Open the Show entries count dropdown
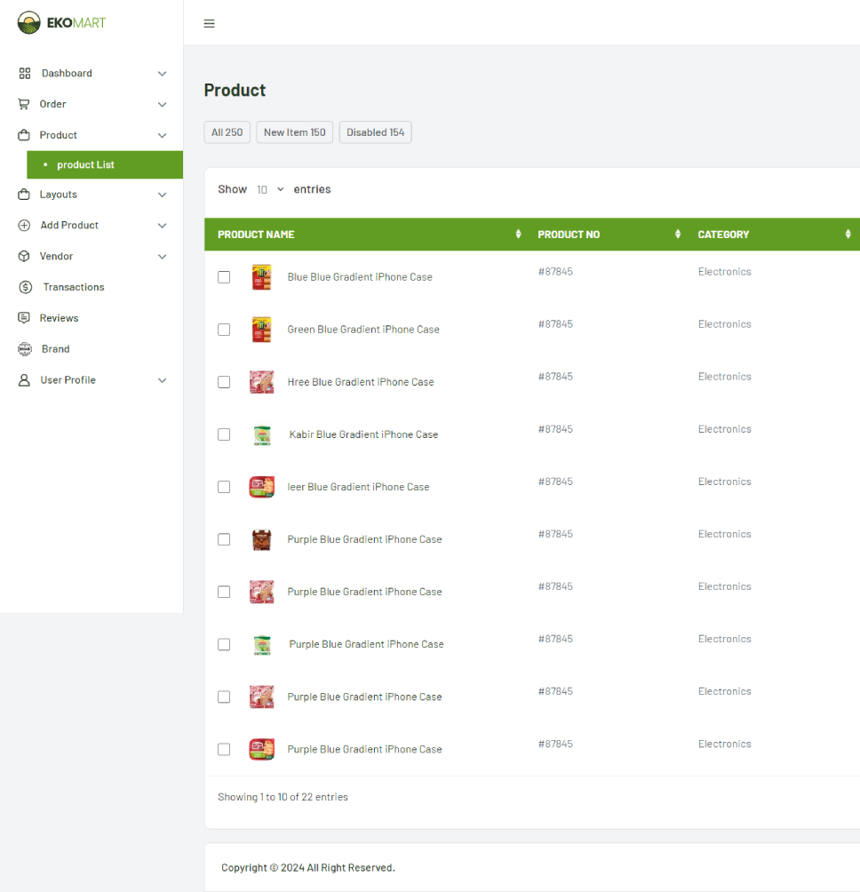The width and height of the screenshot is (860, 892). coord(269,189)
